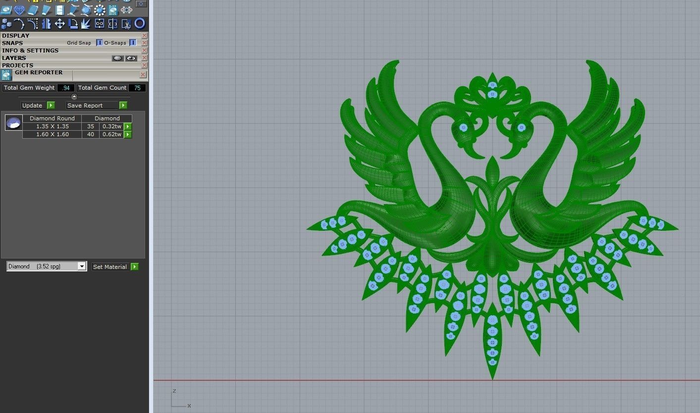The image size is (700, 413).
Task: Select the gem-on-slab tool icon
Action: click(x=6, y=10)
